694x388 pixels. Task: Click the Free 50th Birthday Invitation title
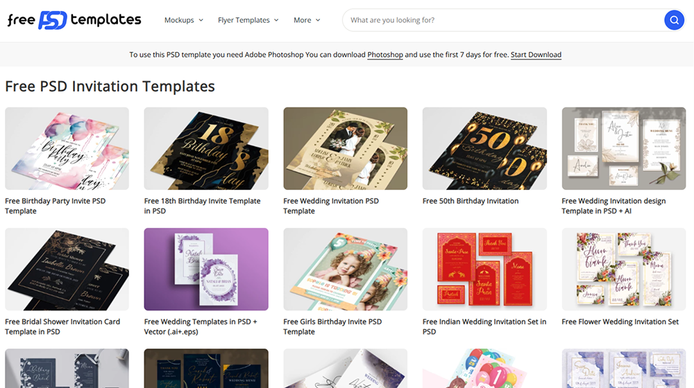tap(471, 201)
